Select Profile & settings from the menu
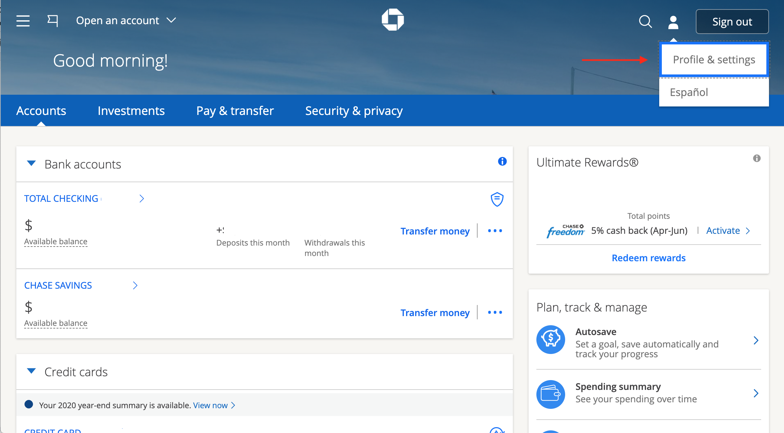This screenshot has width=784, height=433. (714, 59)
